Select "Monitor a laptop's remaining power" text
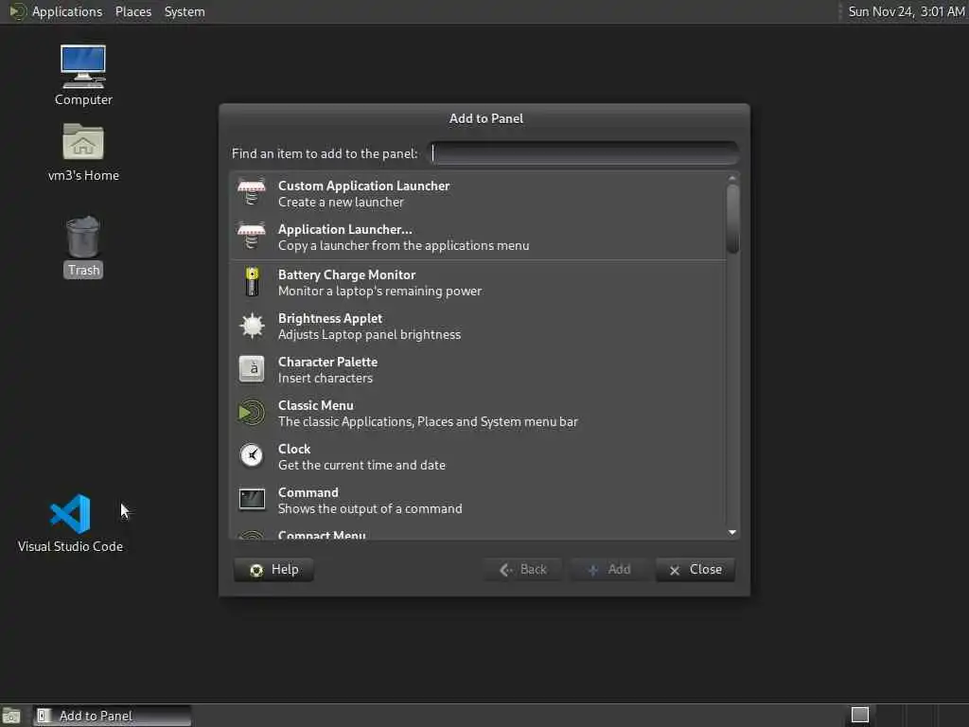The image size is (969, 727). coord(380,292)
